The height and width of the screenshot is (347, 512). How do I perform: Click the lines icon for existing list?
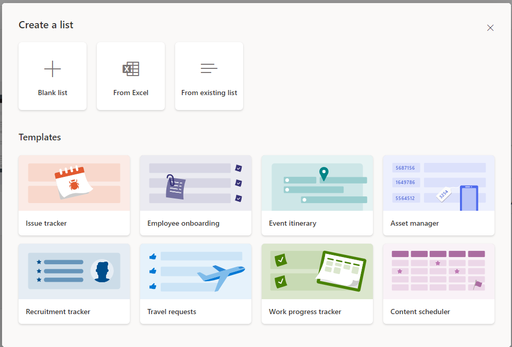tap(209, 68)
